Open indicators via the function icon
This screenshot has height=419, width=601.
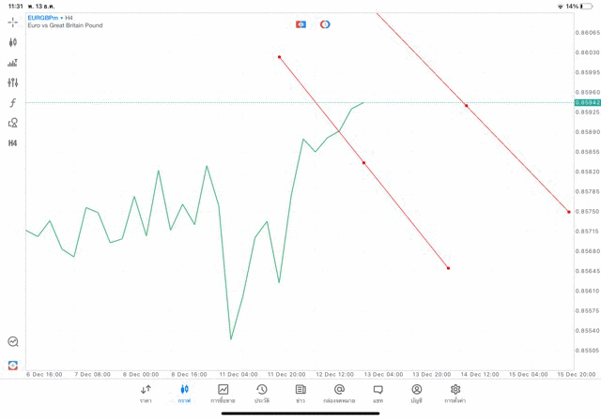13,103
